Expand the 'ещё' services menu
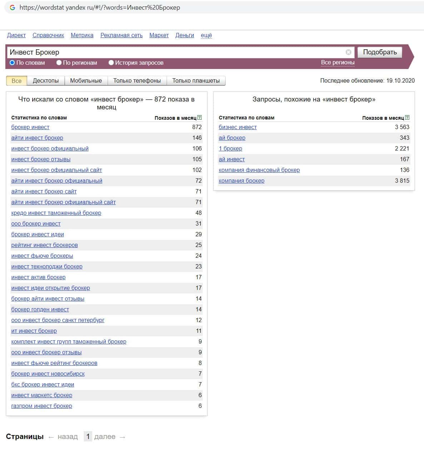The width and height of the screenshot is (424, 459). pyautogui.click(x=206, y=35)
